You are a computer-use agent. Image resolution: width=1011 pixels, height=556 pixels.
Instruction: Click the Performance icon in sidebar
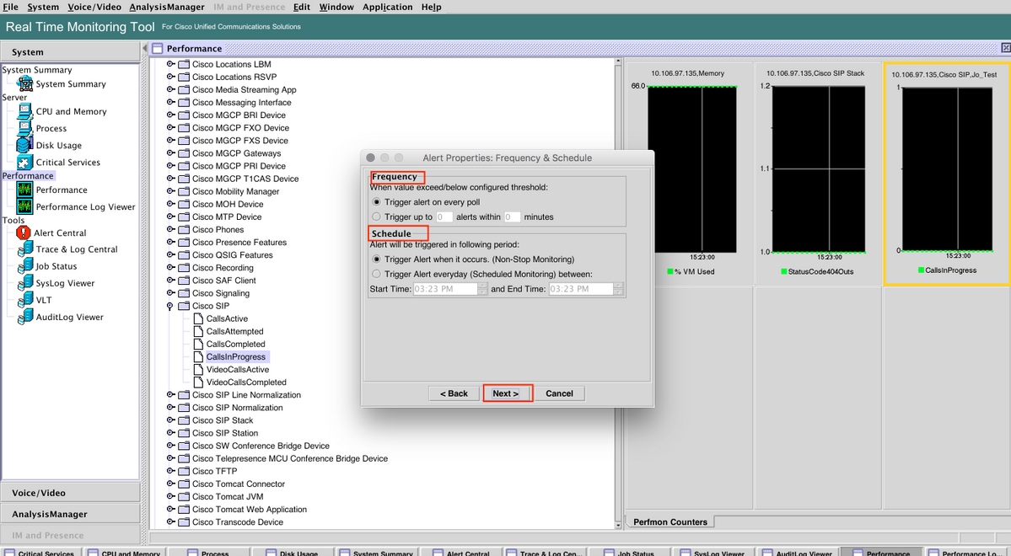(x=25, y=190)
